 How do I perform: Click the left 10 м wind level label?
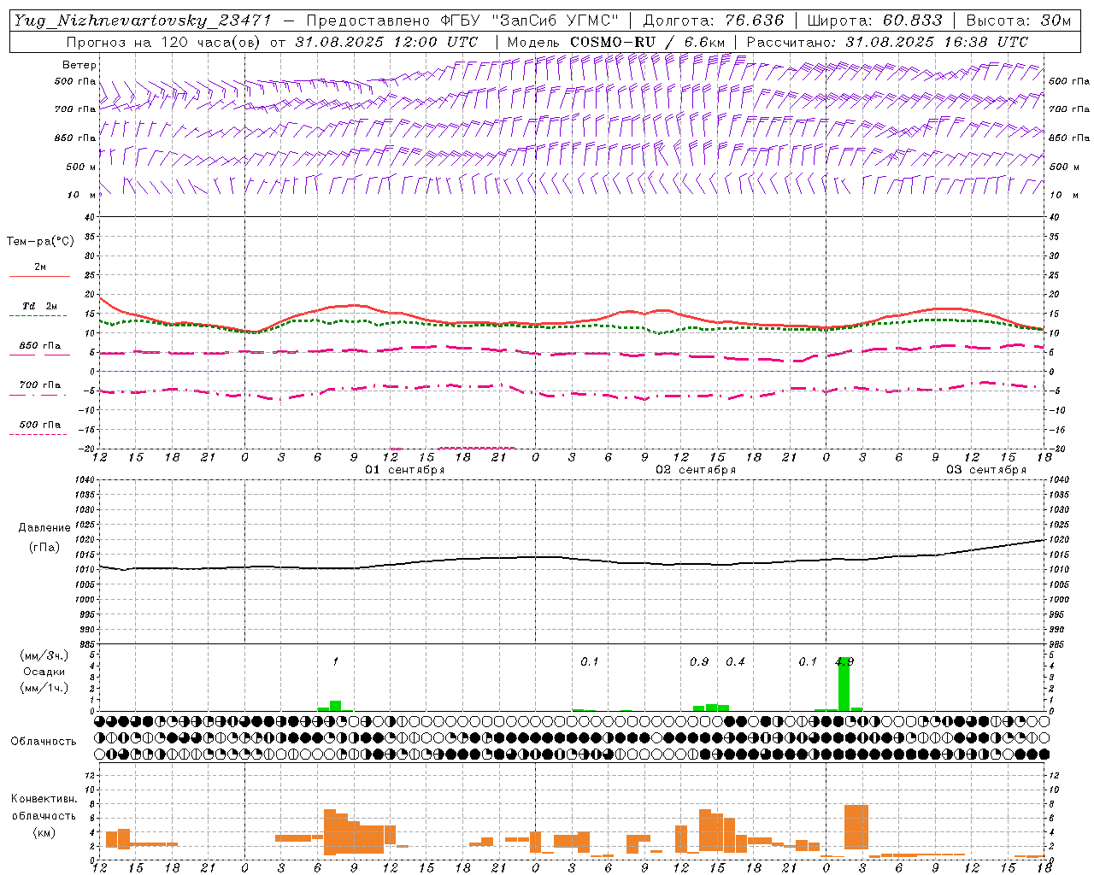point(81,195)
